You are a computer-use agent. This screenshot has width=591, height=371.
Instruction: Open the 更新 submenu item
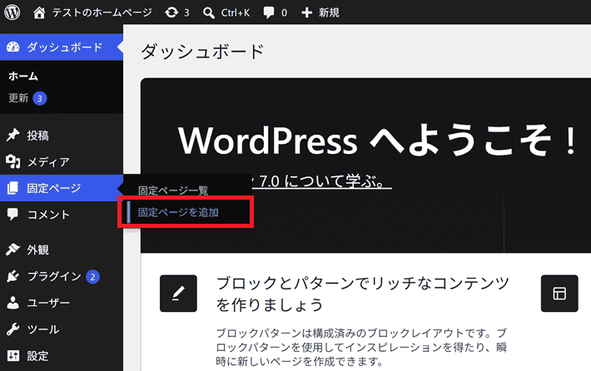(18, 98)
